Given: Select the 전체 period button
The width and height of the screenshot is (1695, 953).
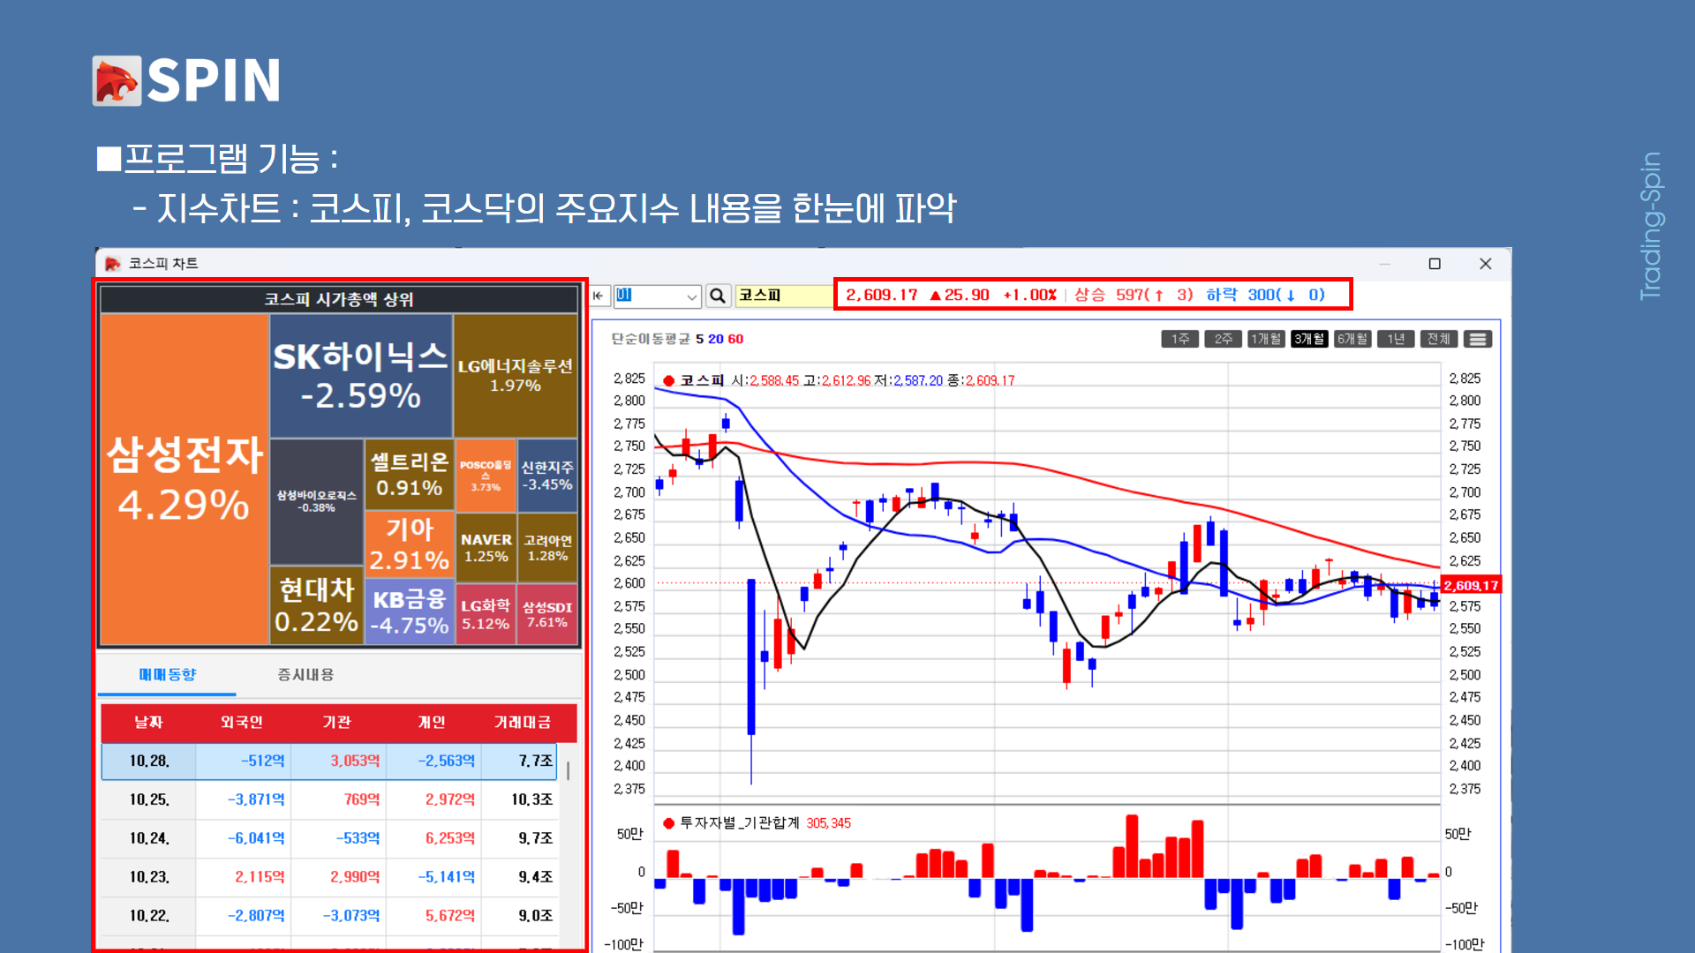Looking at the screenshot, I should point(1439,339).
